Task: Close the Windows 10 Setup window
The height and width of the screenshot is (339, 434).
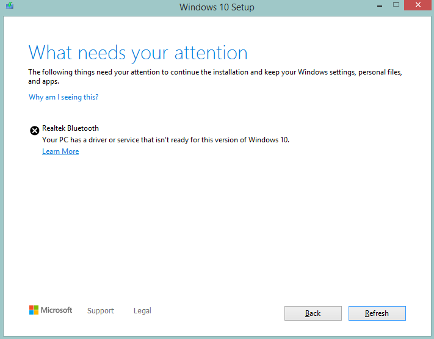Action: 418,5
